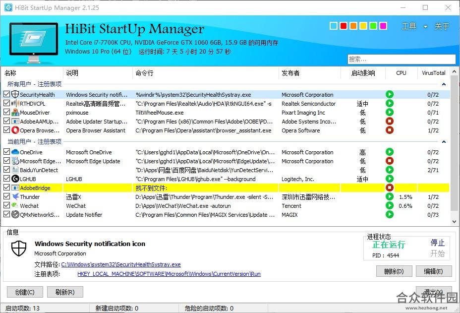The height and width of the screenshot is (313, 460).
Task: Click the list scrollbar down arrow
Action: [x=454, y=222]
